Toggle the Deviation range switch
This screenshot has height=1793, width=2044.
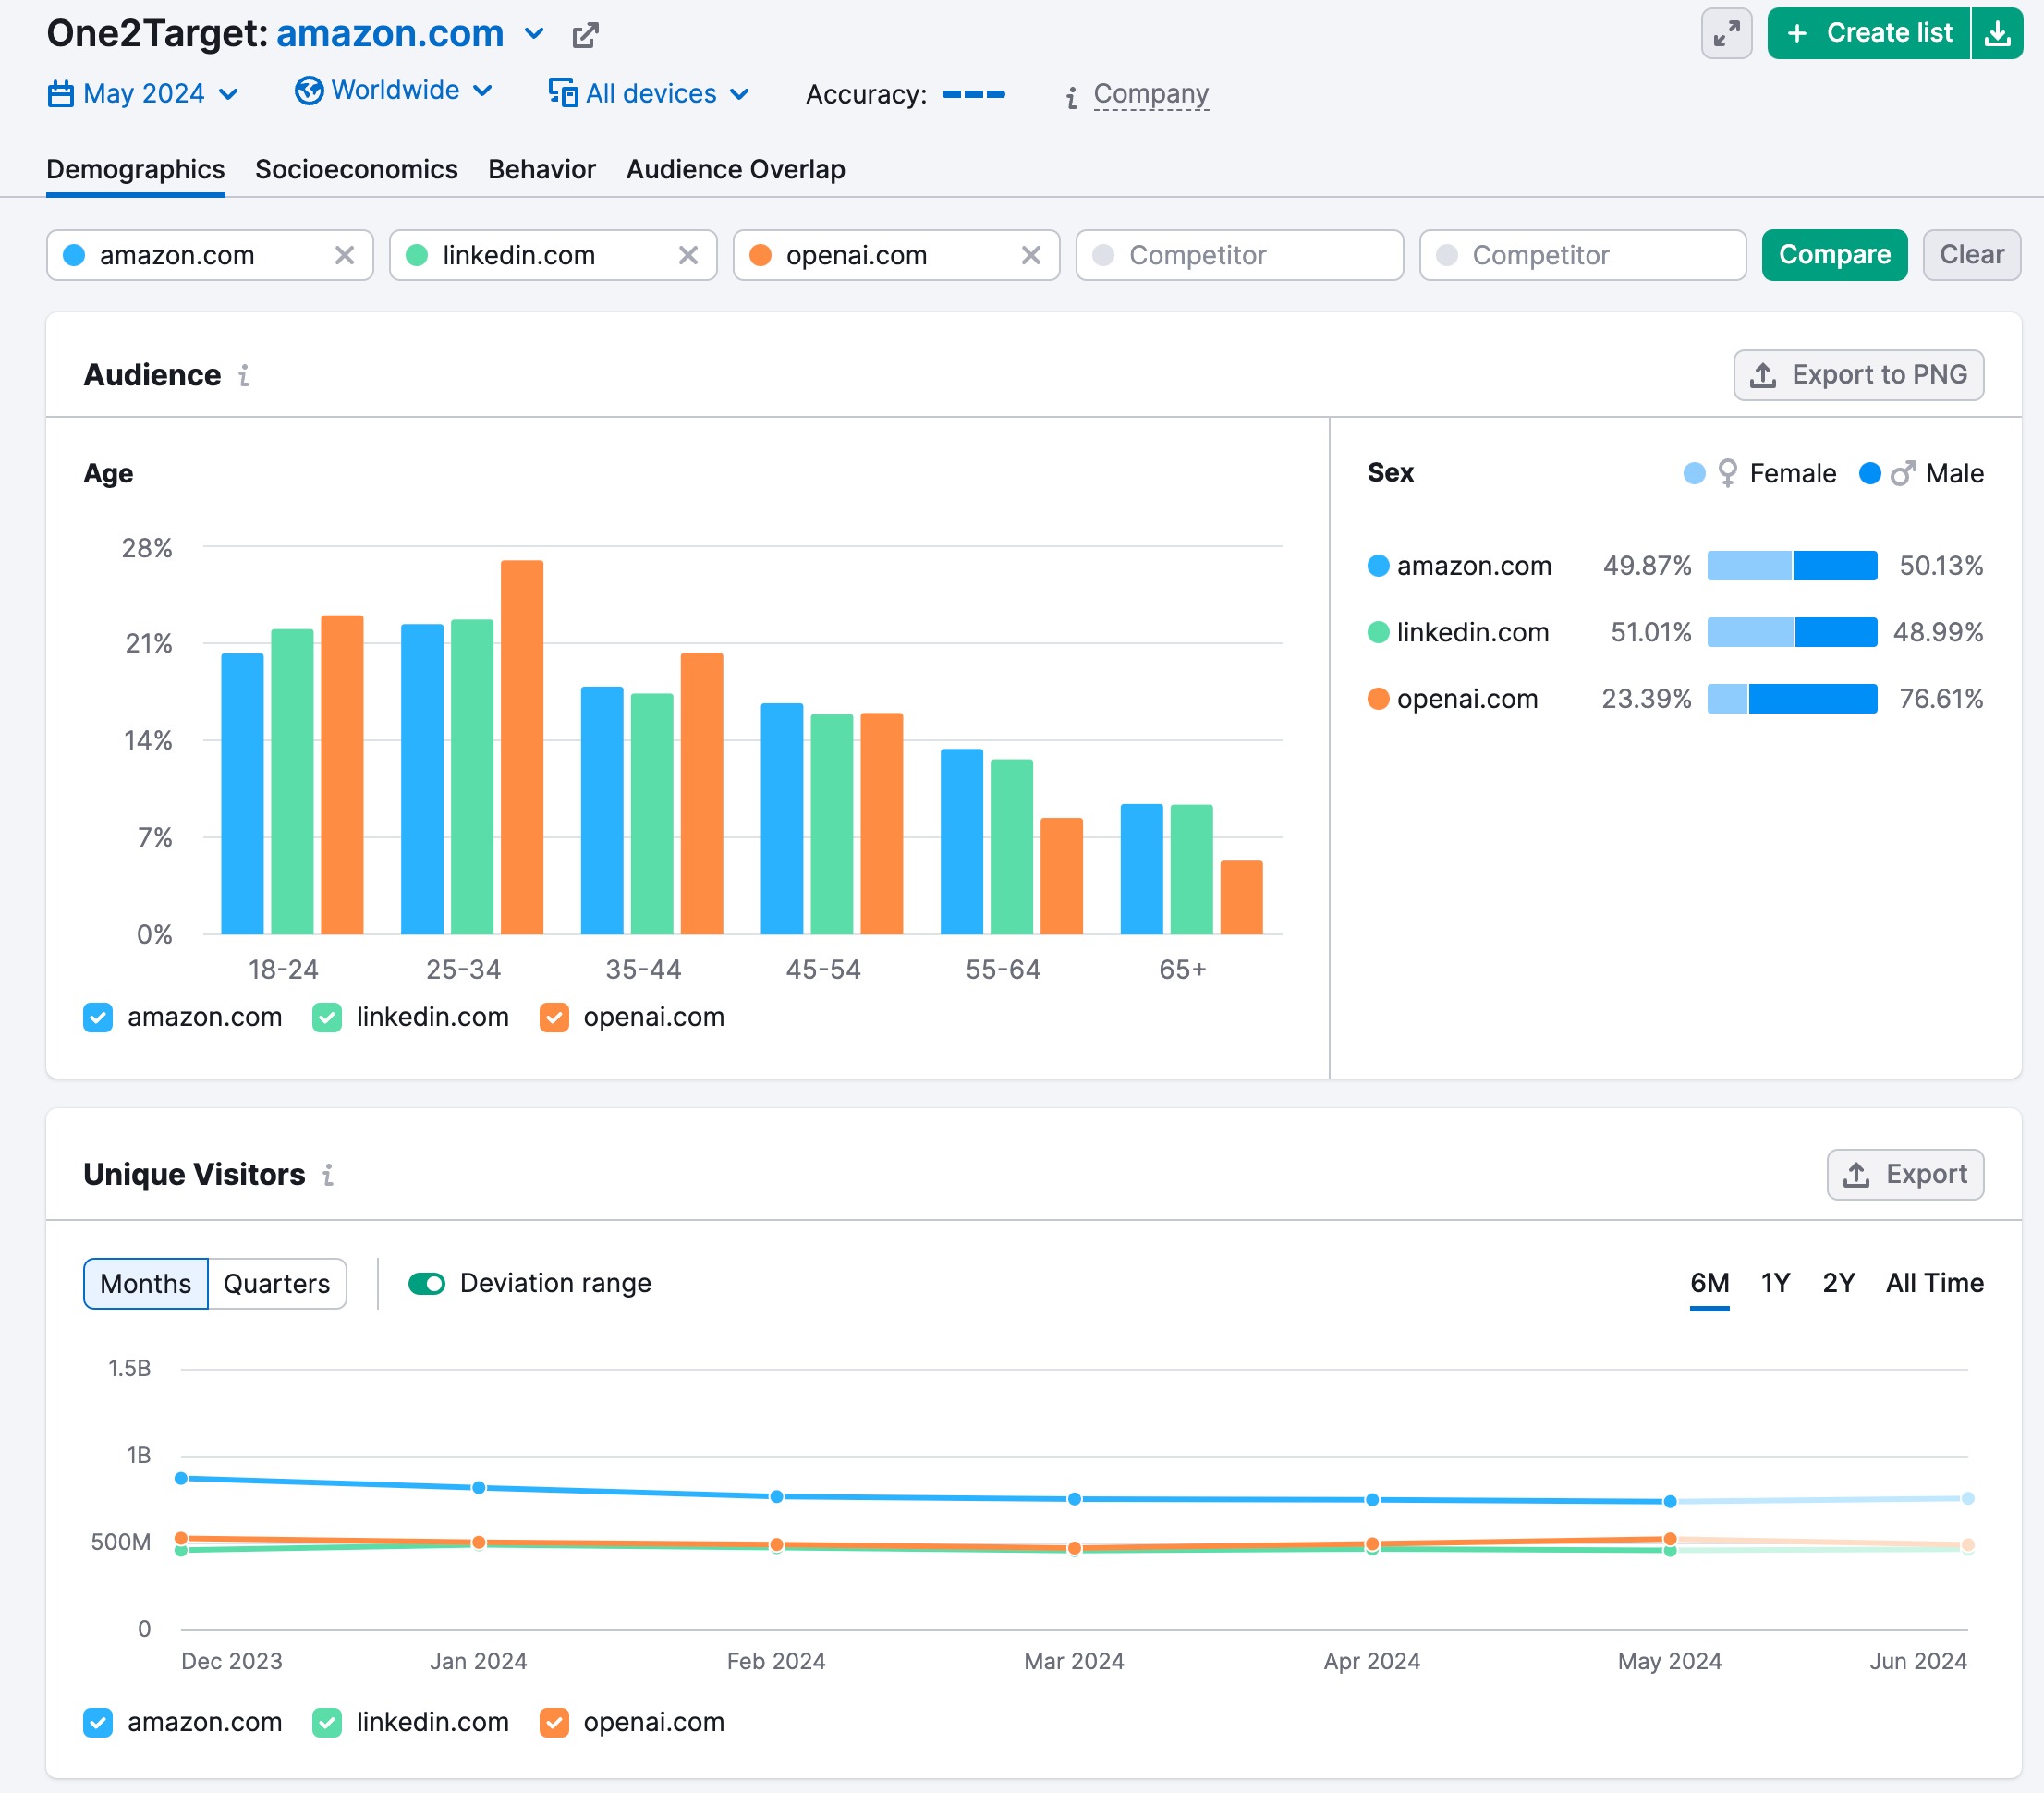(427, 1284)
